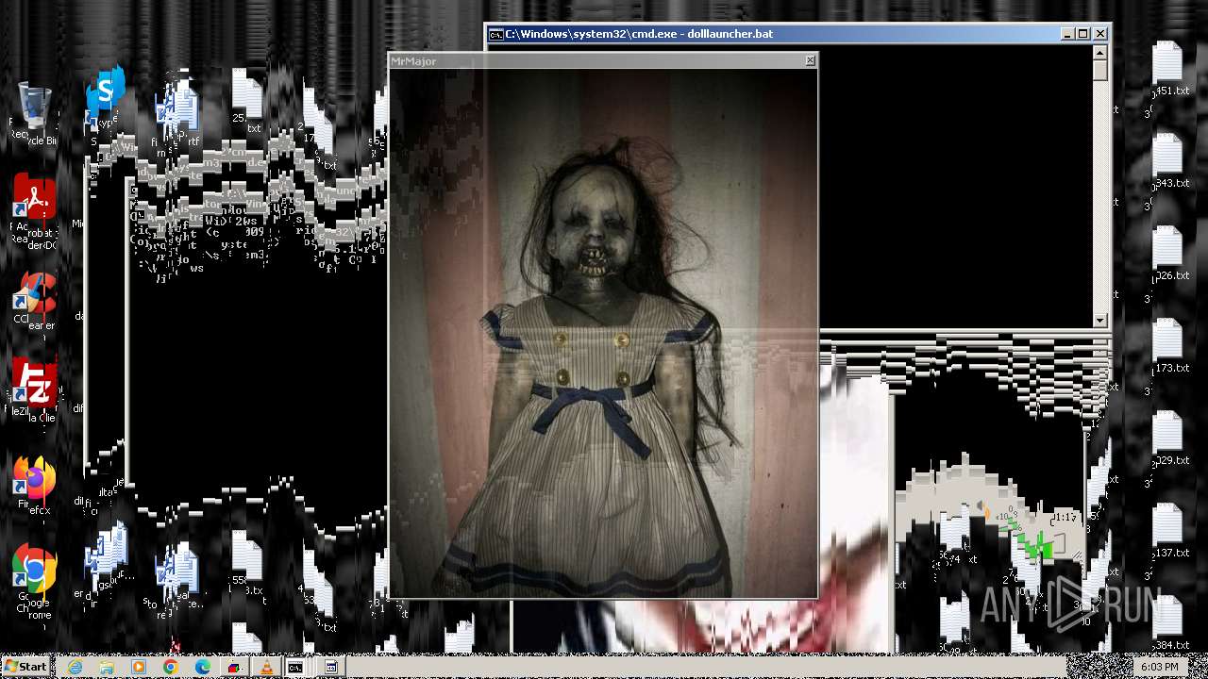Open CCleaner desktop shortcut

pyautogui.click(x=35, y=302)
